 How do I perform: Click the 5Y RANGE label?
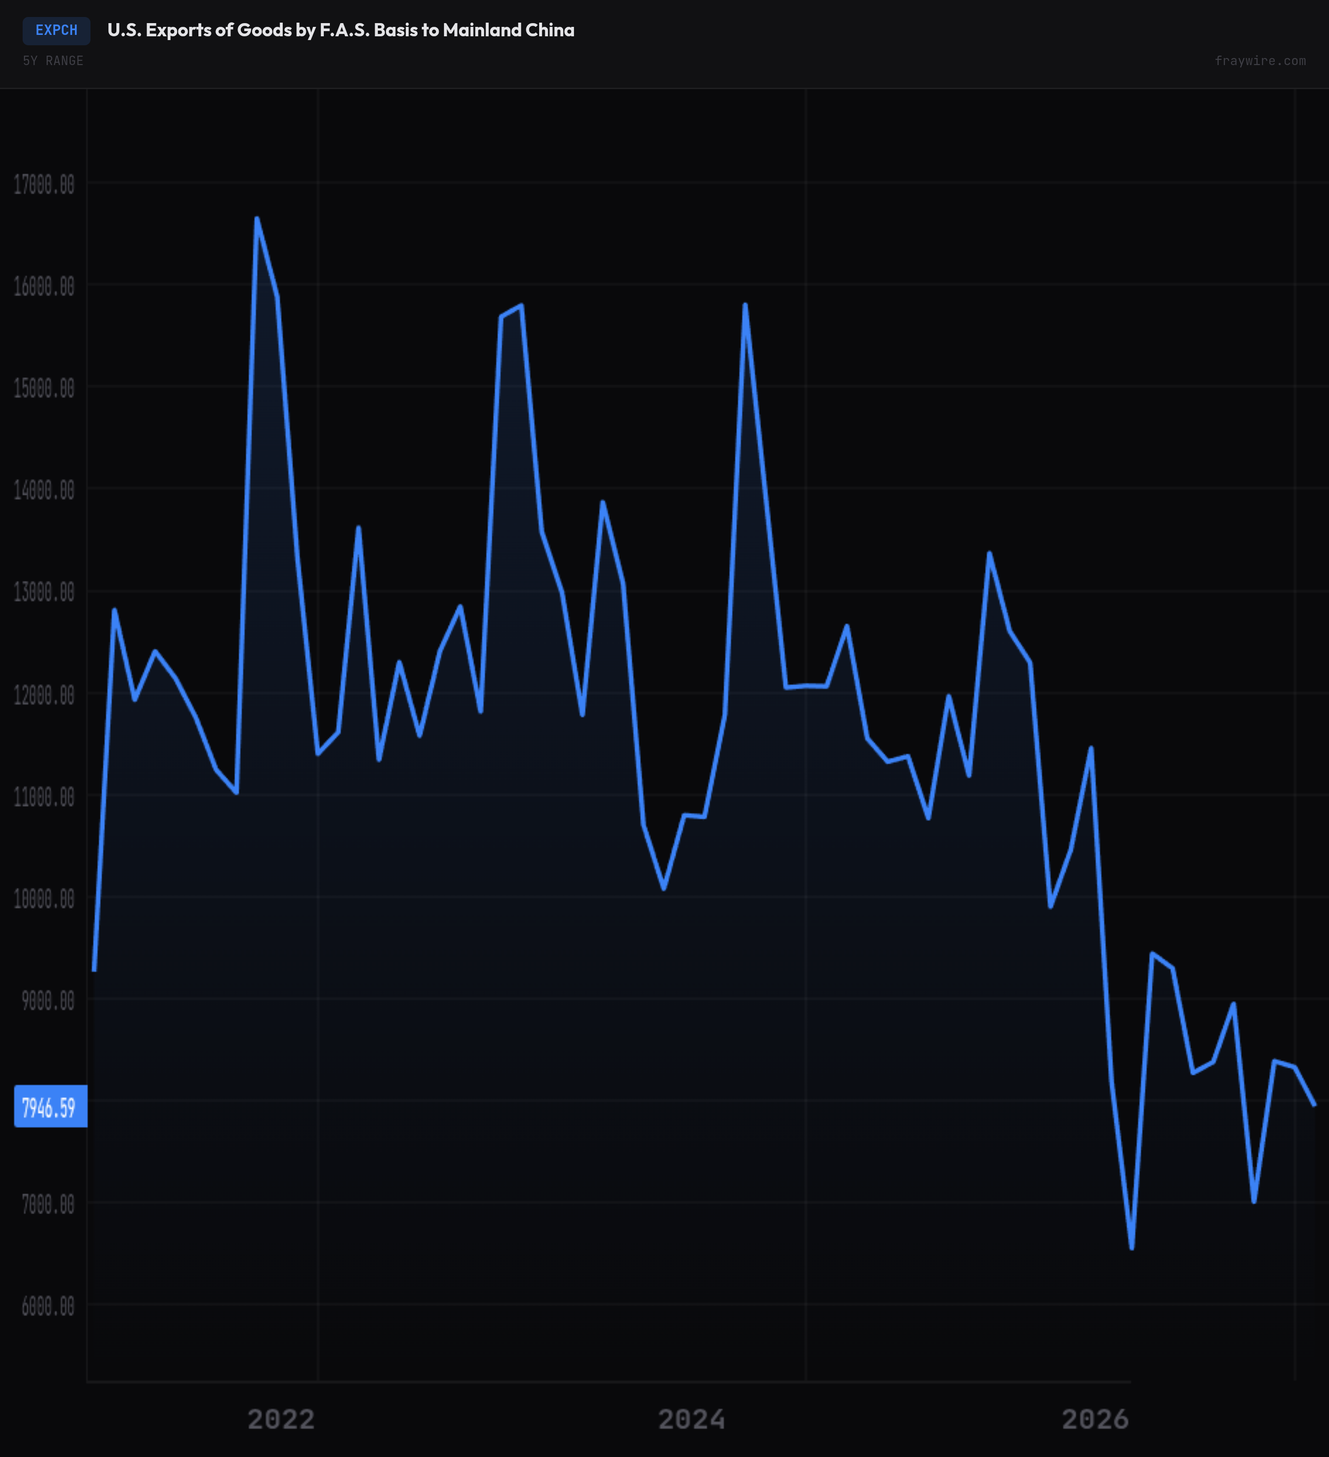click(x=53, y=61)
